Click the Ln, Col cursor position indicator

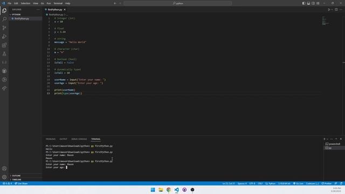229,183
